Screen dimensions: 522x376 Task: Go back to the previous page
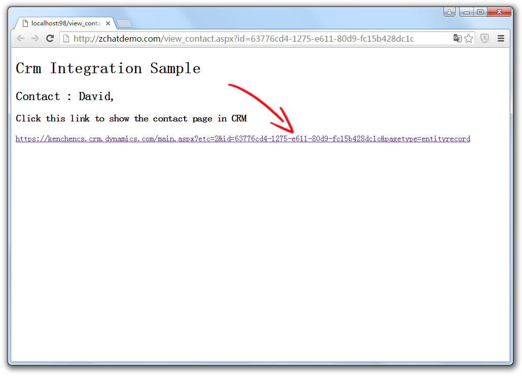coord(21,39)
